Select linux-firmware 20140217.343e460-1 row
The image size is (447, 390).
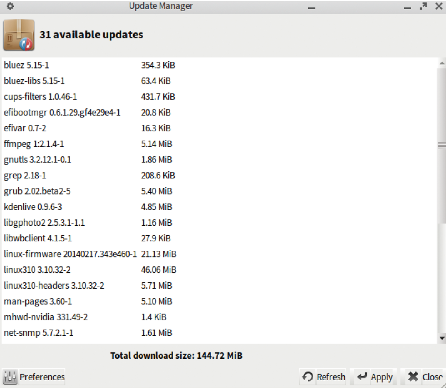coord(219,254)
